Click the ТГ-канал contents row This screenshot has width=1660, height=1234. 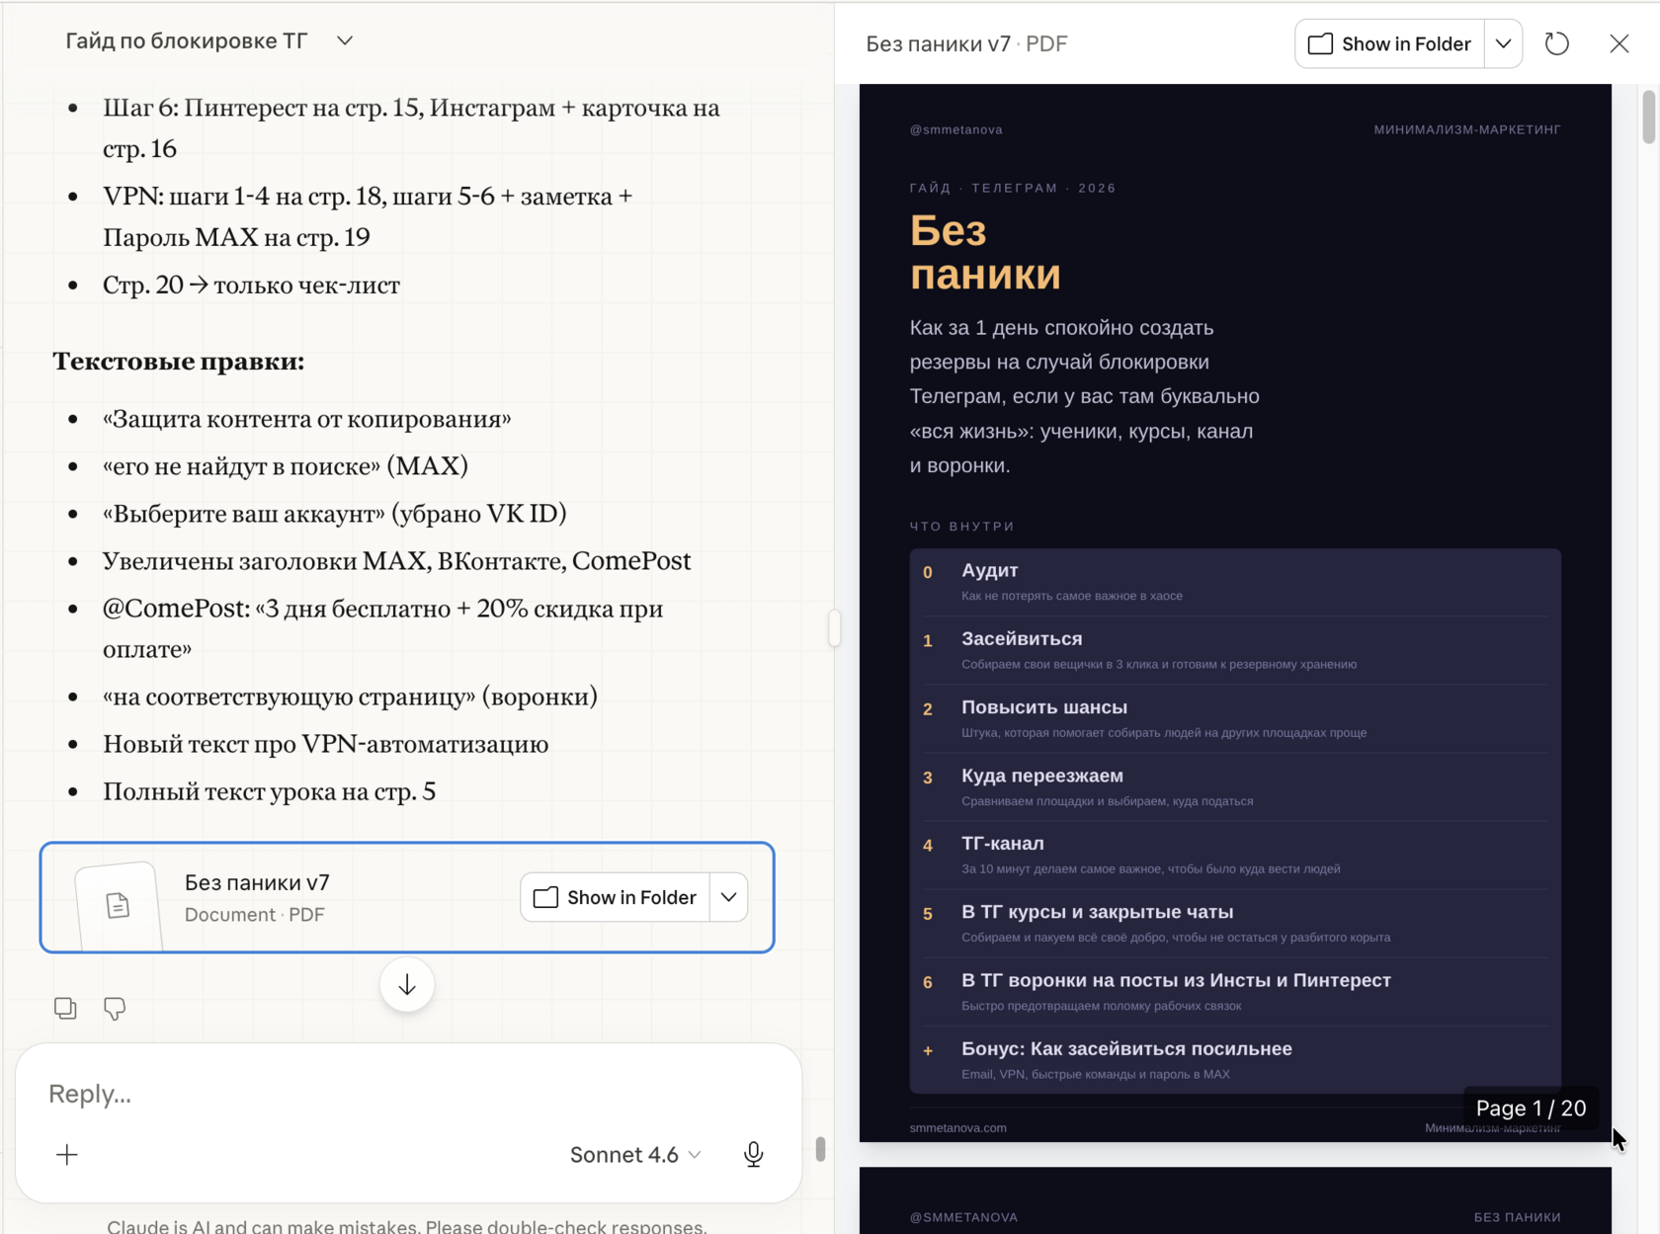(1235, 855)
